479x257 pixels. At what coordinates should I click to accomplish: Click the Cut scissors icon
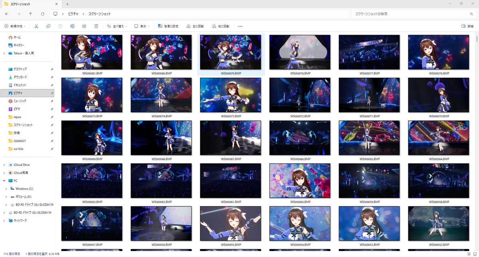(36, 26)
